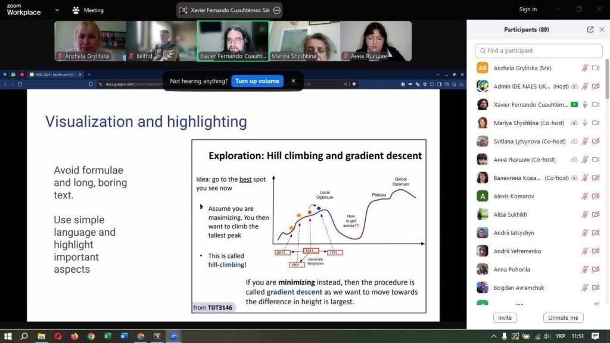Close the Participants panel

[602, 30]
